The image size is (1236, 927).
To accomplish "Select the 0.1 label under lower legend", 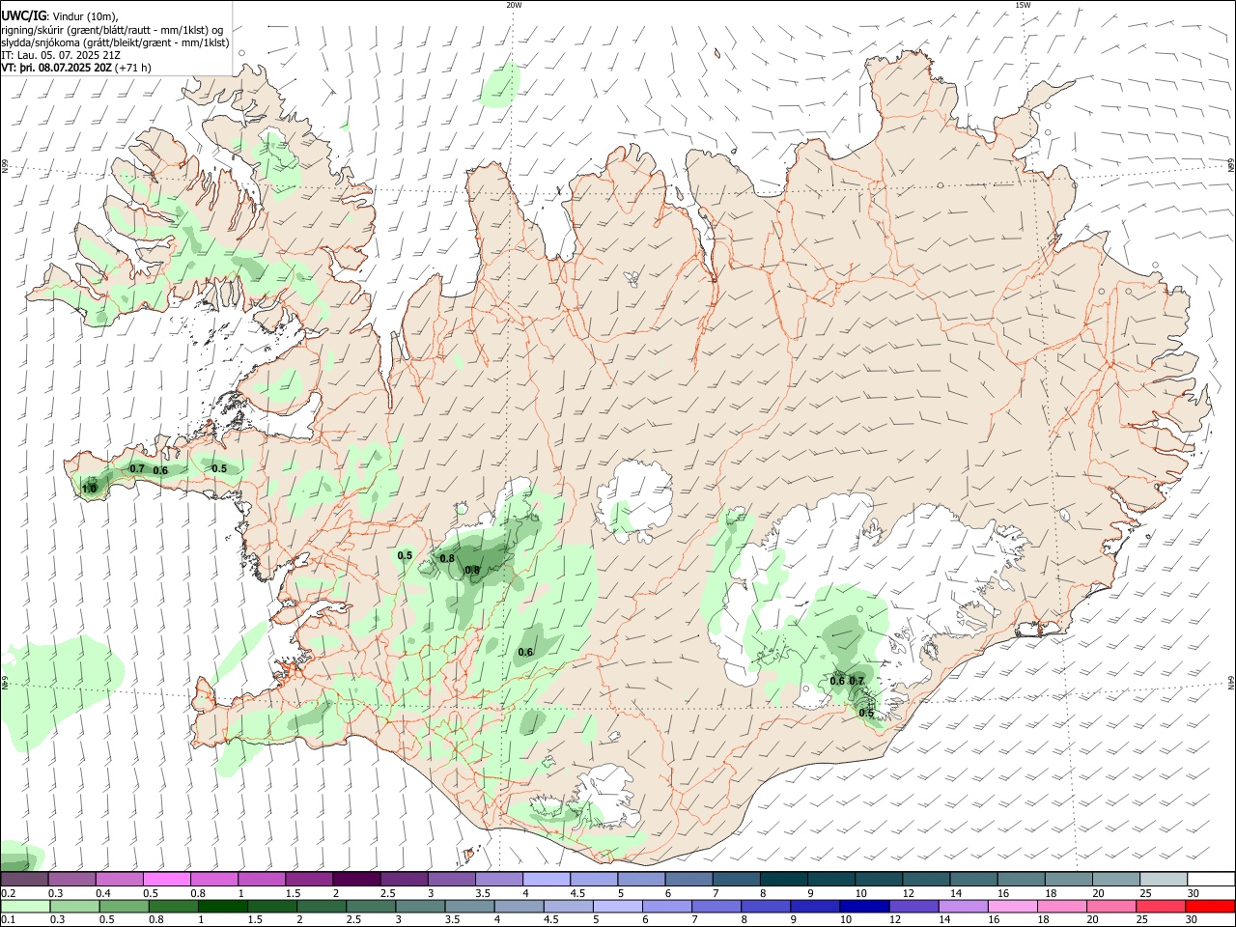I will 9,920.
